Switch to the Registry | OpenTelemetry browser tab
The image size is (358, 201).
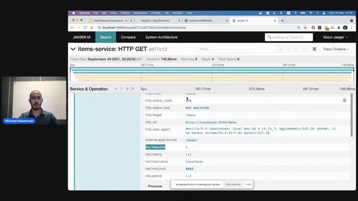pos(156,21)
